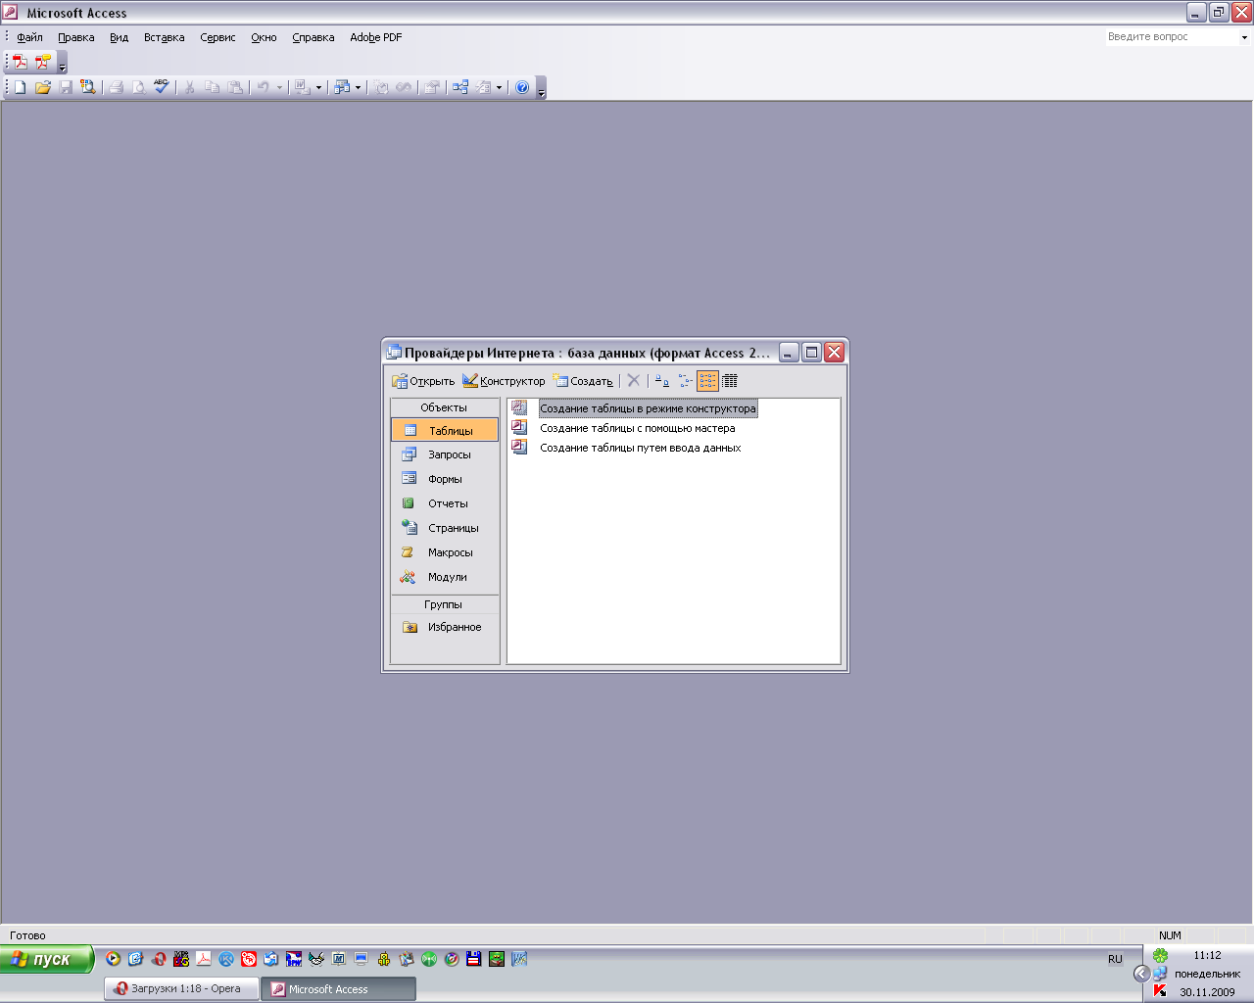The image size is (1254, 1003).
Task: Click the Конструктор button
Action: (504, 381)
